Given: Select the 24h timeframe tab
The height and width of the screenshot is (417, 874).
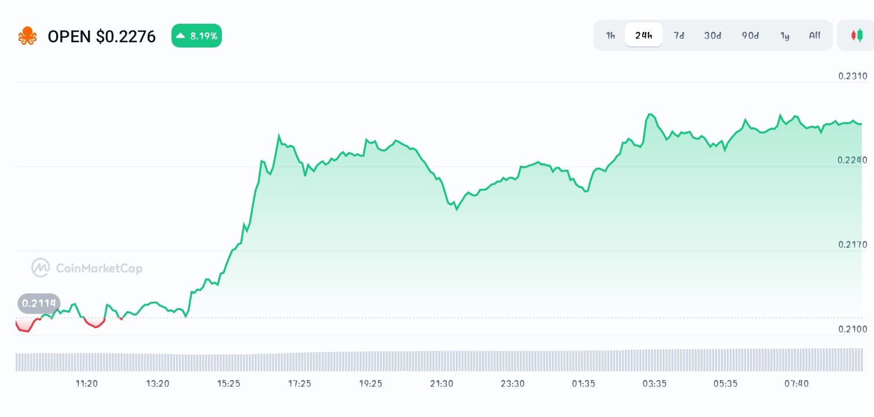Looking at the screenshot, I should pos(643,35).
